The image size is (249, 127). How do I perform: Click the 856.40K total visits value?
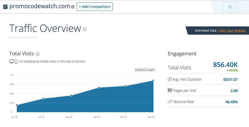(225, 65)
